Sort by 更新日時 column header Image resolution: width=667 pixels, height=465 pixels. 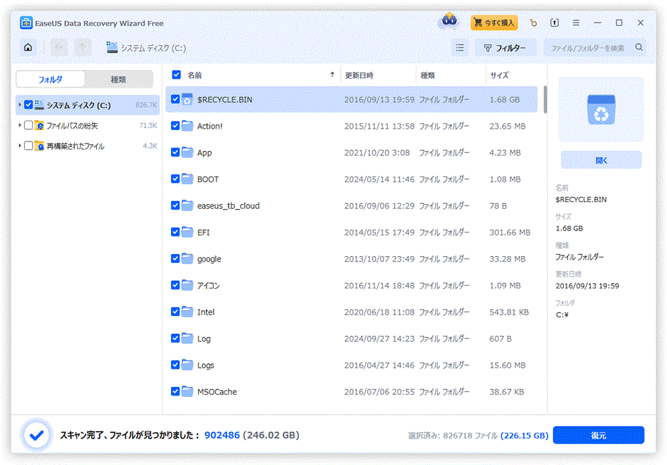click(x=360, y=75)
